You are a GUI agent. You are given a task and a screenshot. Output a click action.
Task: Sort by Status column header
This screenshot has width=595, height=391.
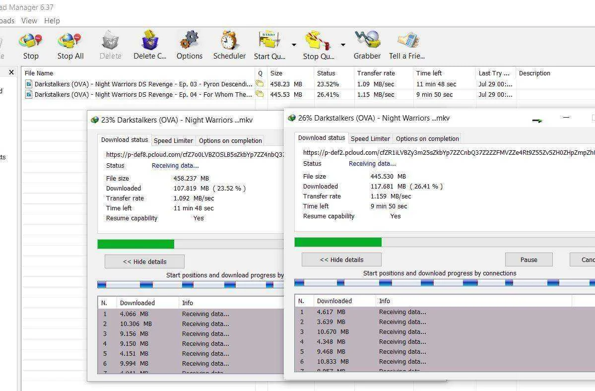pos(334,73)
